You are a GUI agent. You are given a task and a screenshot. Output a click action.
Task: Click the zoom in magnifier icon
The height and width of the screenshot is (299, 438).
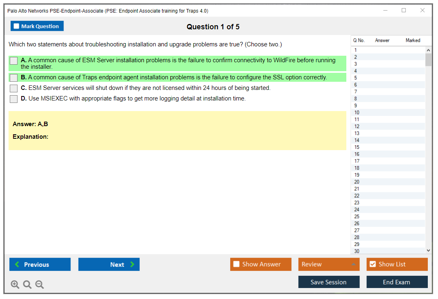coord(15,285)
